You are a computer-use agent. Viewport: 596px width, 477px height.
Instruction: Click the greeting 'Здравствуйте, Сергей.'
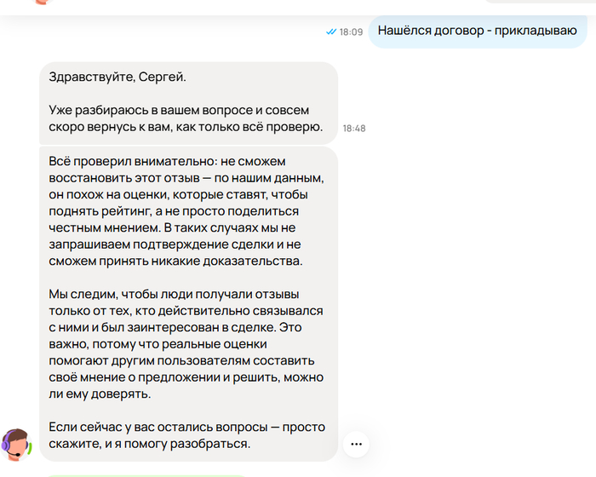click(117, 78)
